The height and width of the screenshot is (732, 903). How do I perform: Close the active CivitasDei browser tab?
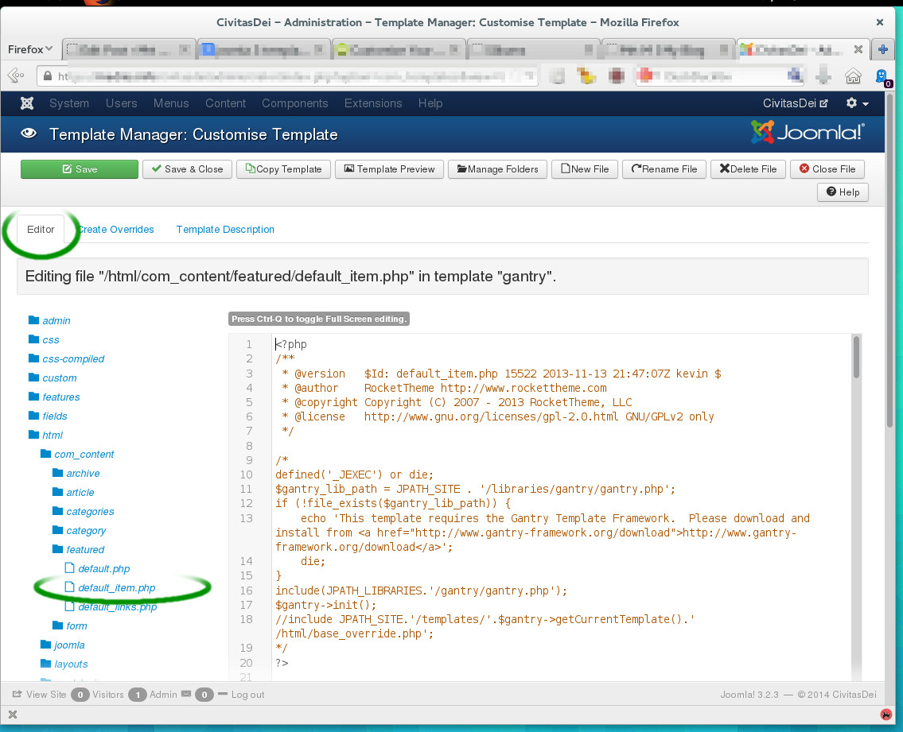(x=858, y=49)
